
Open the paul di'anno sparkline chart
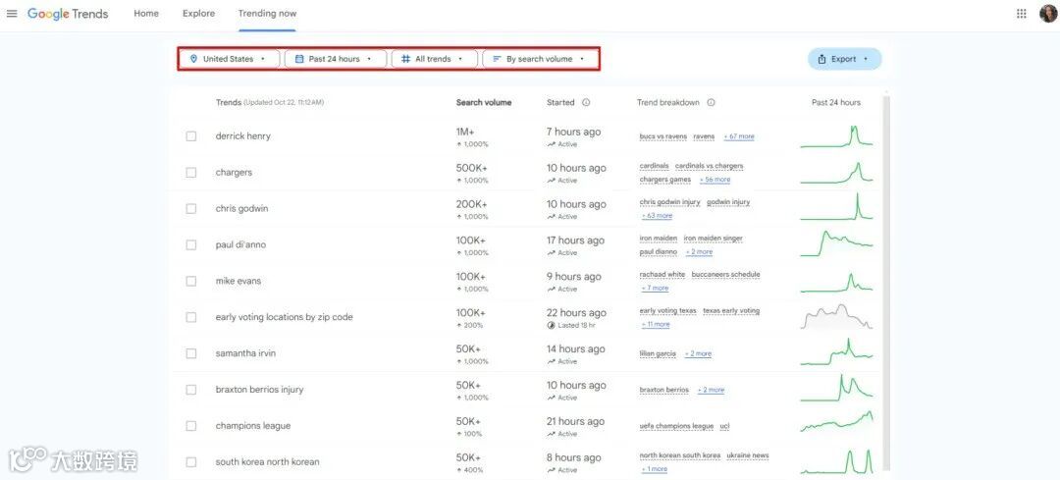836,244
